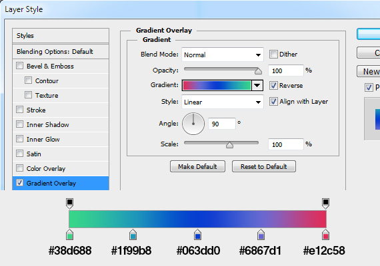Click the Color Overlay effect label
Viewport: 380px width, 266px height.
tap(46, 168)
